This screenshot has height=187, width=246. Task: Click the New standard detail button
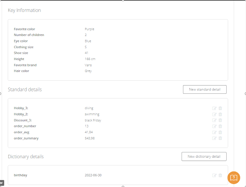pos(205,89)
